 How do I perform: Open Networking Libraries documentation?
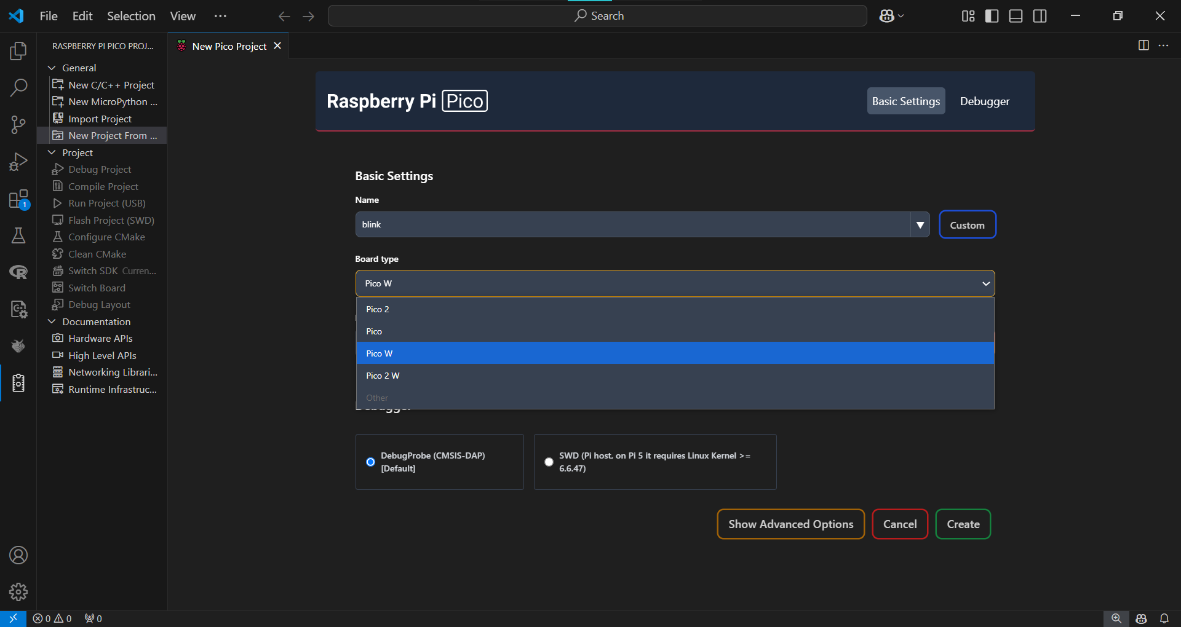[102, 372]
